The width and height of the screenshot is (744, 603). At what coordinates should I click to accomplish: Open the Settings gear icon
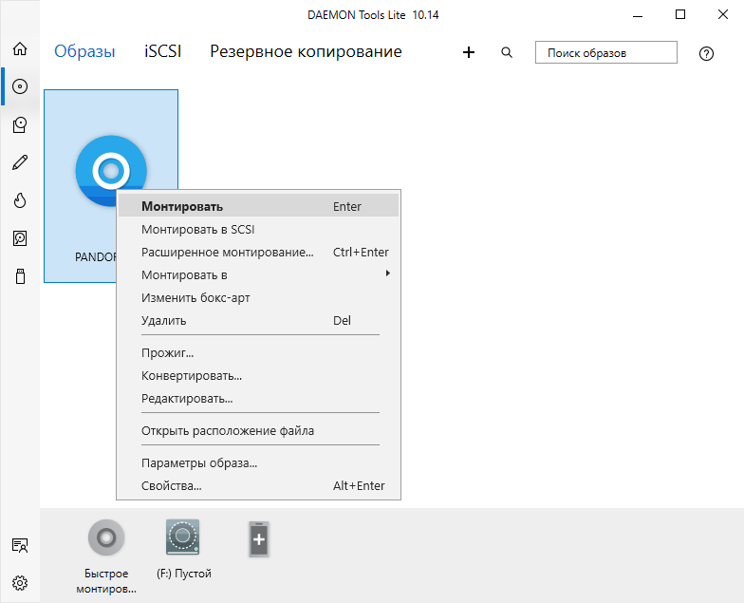[x=20, y=583]
